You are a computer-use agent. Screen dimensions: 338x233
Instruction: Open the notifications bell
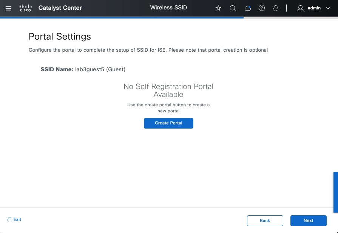[x=276, y=8]
